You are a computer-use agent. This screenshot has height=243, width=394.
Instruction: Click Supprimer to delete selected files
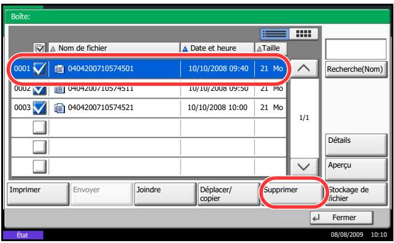(292, 194)
